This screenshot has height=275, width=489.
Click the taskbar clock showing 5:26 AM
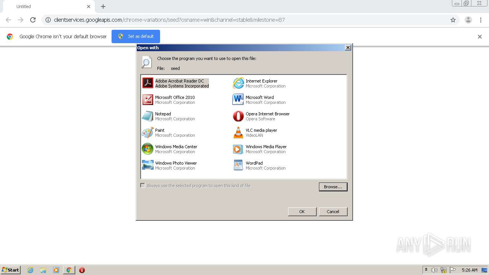[470, 270]
